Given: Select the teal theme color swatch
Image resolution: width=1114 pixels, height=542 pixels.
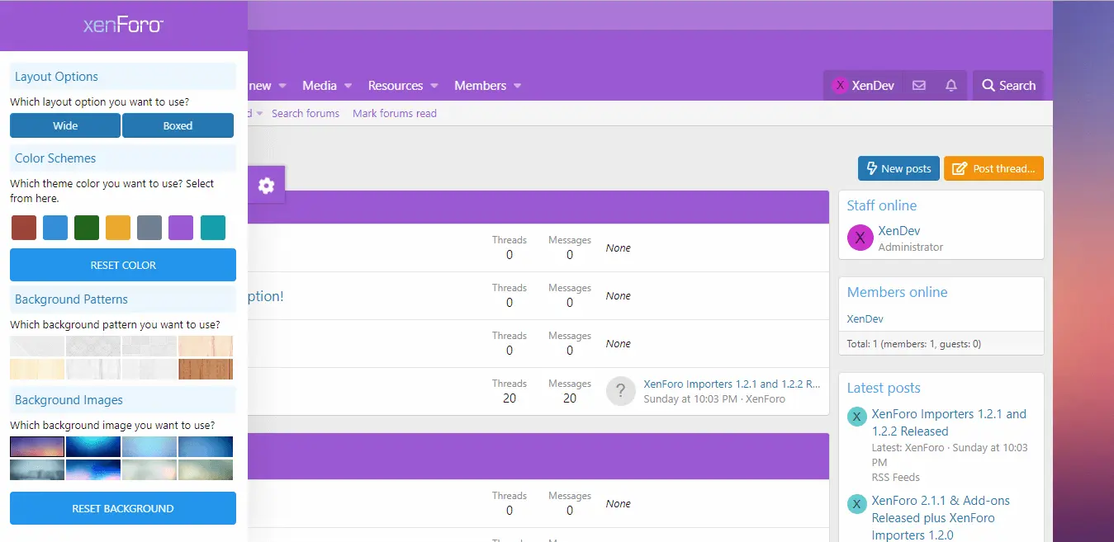Looking at the screenshot, I should click(213, 228).
